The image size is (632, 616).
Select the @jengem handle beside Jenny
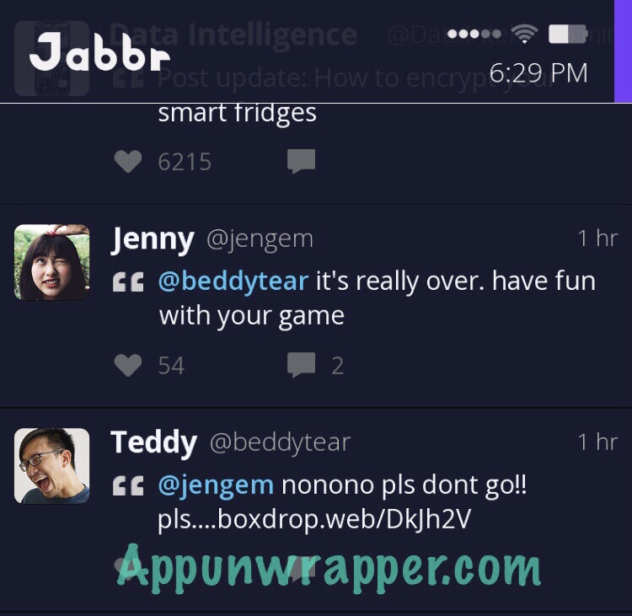[x=260, y=239]
